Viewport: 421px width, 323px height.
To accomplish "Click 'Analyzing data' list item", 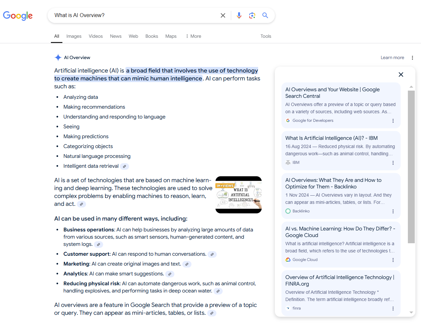I will pos(80,97).
